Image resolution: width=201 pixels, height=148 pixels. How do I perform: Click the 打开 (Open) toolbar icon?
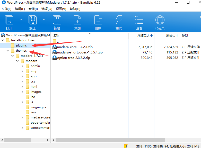[9, 21]
